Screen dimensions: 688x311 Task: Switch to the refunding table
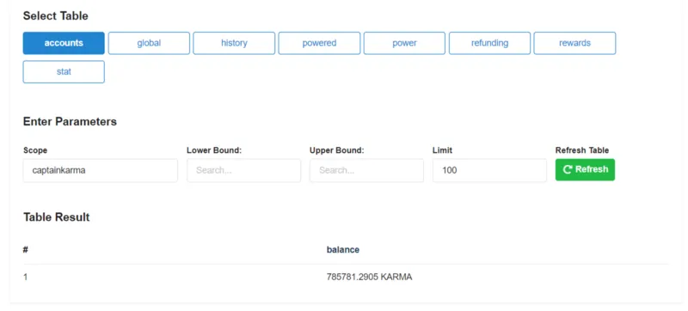(489, 43)
